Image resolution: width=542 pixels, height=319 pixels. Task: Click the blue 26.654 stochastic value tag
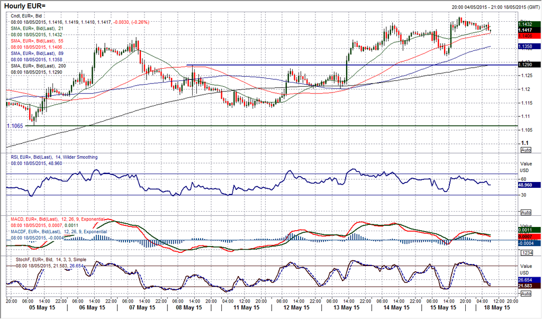(x=529, y=280)
